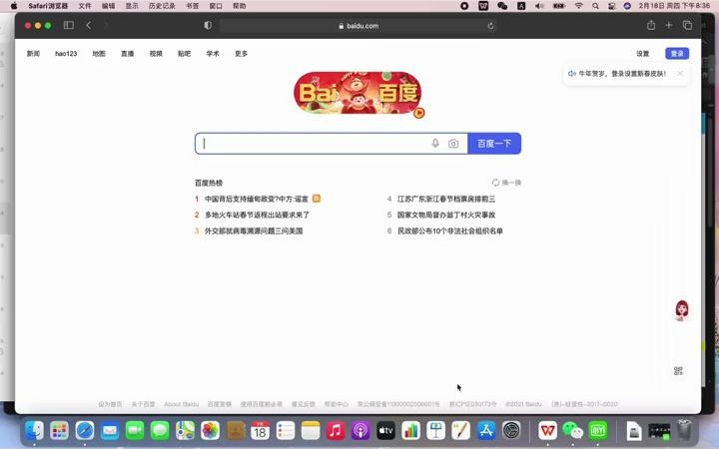This screenshot has width=719, height=449.
Task: Open Finder from the Dock
Action: 34,431
